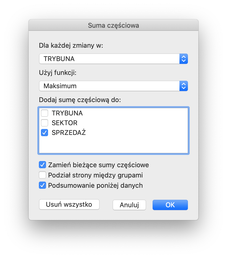Select the SEKTOR row label in the list
The height and width of the screenshot is (258, 227).
pos(64,123)
